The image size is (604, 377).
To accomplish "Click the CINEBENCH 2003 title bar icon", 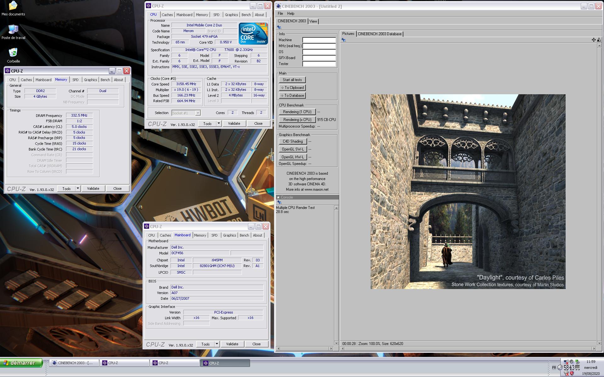I will (278, 6).
